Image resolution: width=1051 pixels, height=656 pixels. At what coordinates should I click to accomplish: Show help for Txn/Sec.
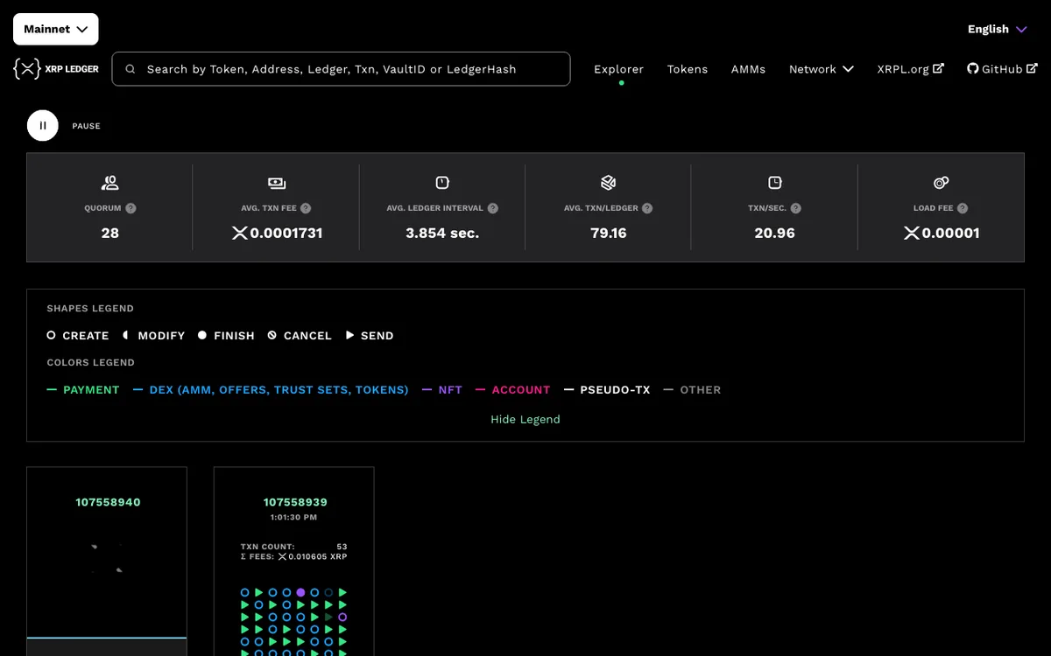pos(795,208)
